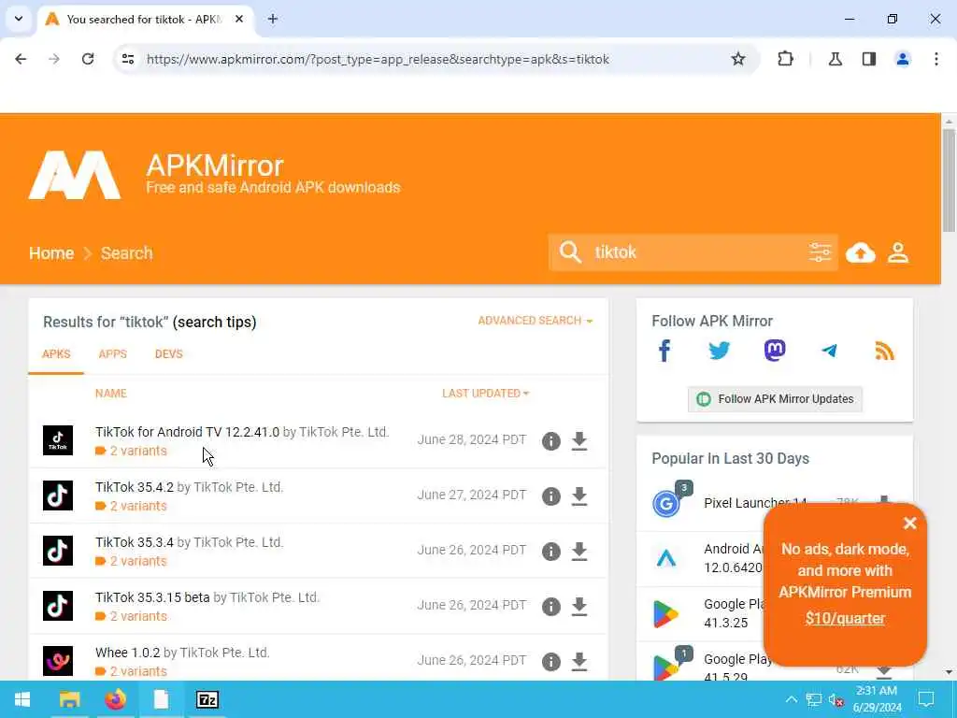Open TikTok 35.3.15 beta release link
This screenshot has height=718, width=957.
click(152, 597)
